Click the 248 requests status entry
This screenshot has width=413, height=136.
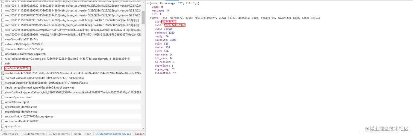click(x=10, y=134)
